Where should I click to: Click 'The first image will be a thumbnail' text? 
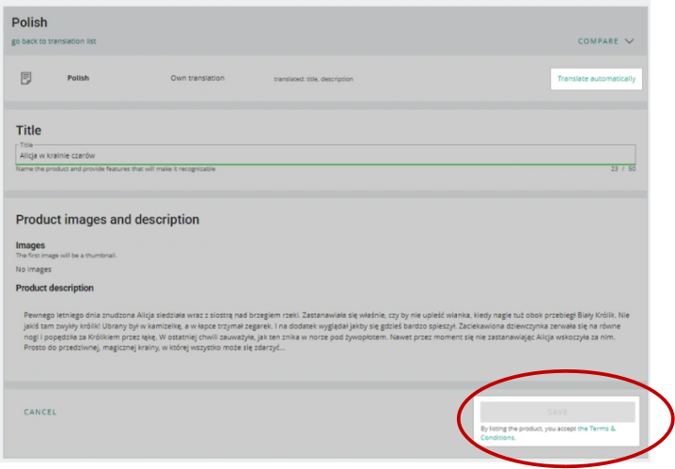click(66, 255)
